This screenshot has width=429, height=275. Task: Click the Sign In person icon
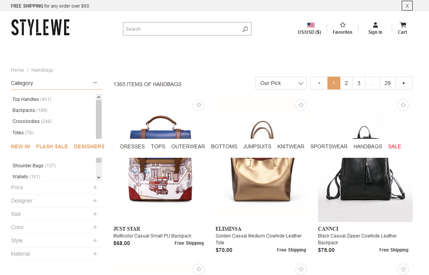[375, 25]
